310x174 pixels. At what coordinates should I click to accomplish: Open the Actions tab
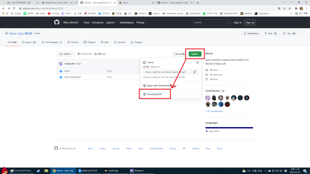pyautogui.click(x=73, y=42)
